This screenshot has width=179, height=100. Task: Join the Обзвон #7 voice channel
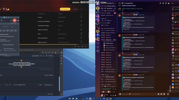point(109,60)
